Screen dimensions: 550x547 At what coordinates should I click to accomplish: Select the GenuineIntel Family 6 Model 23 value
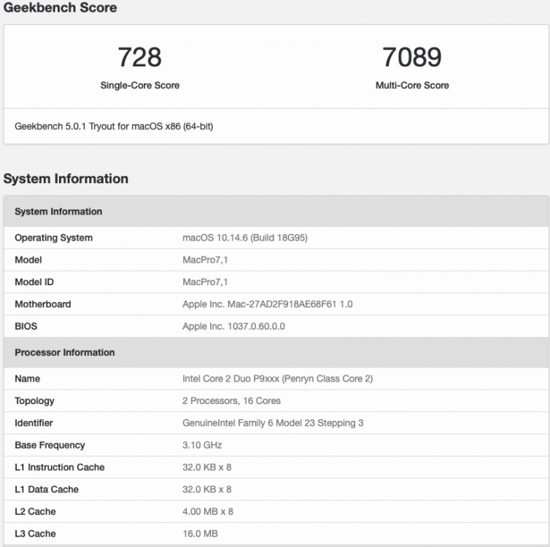[x=273, y=423]
